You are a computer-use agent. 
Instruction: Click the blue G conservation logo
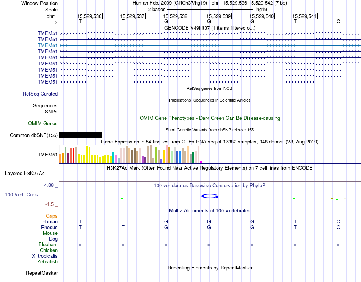click(x=209, y=196)
